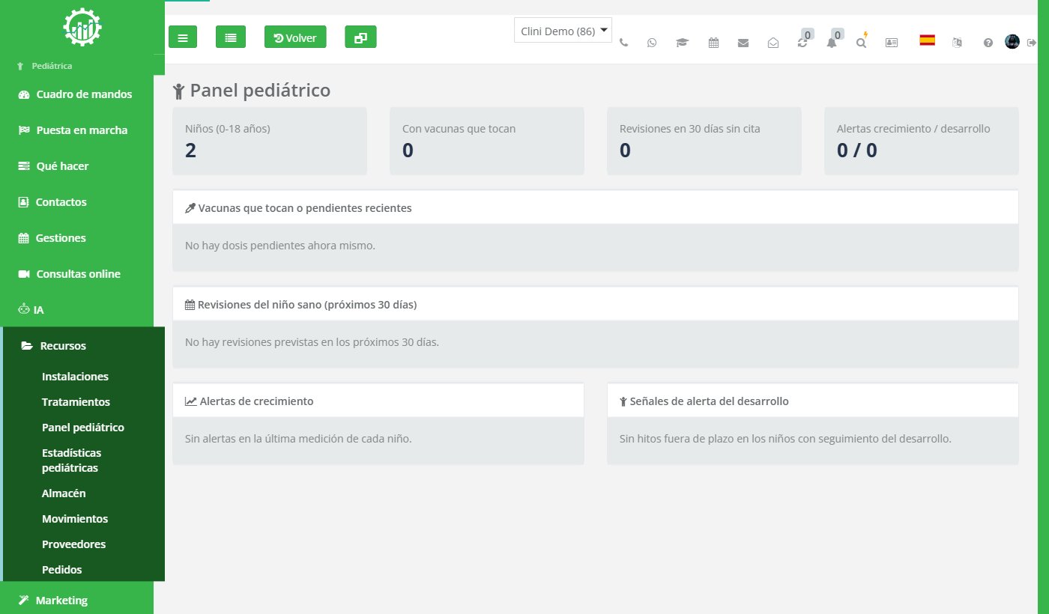Click the open envelope icon
The image size is (1049, 614).
(773, 43)
